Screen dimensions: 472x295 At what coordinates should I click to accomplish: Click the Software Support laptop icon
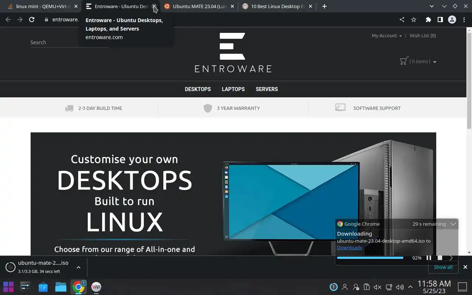click(x=340, y=107)
